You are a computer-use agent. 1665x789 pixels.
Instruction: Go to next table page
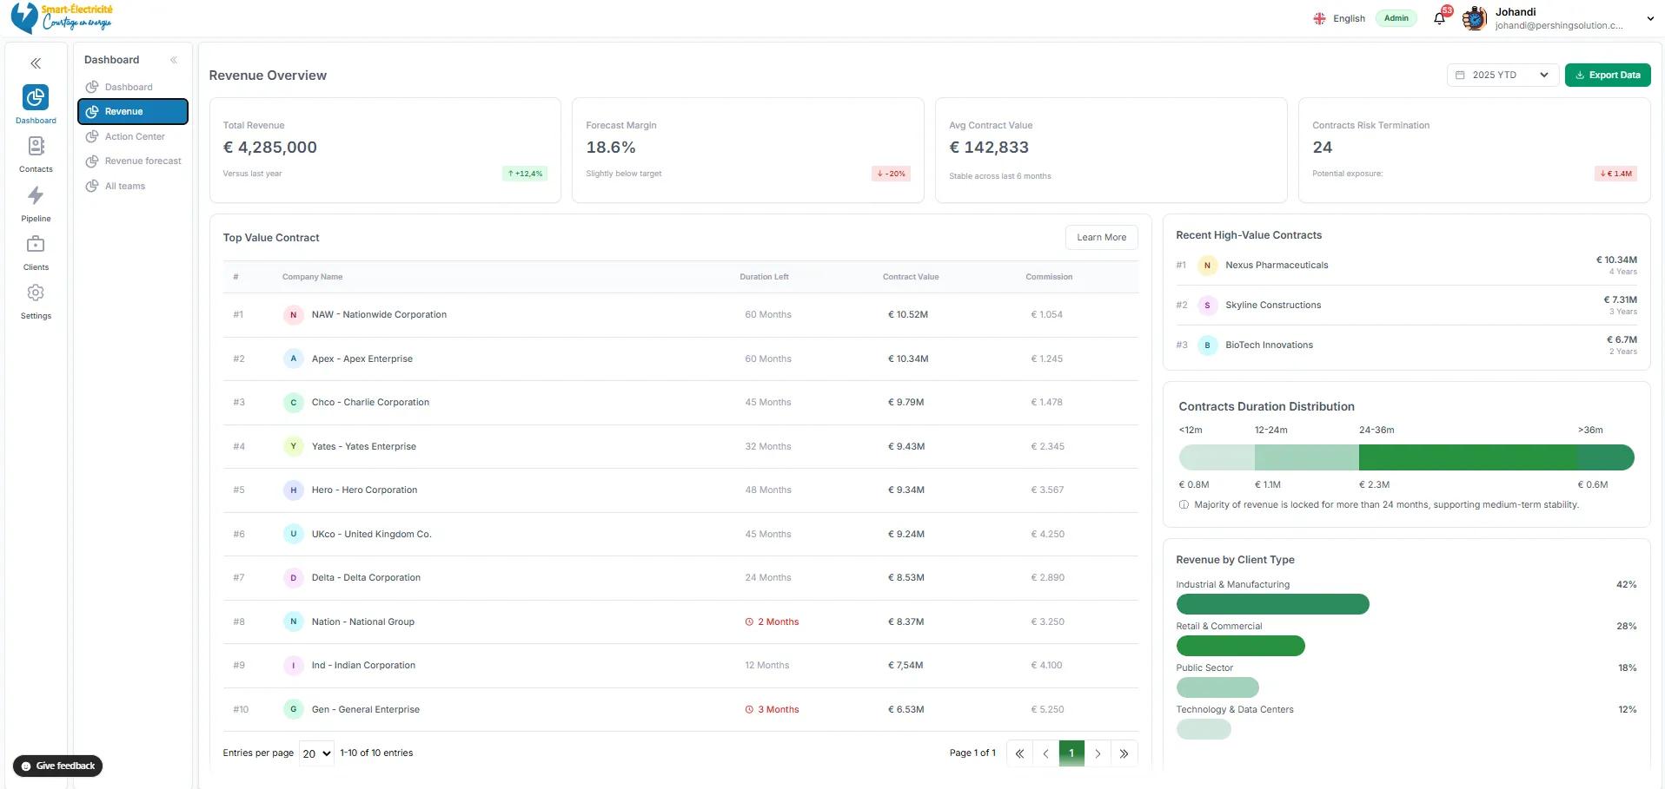(x=1098, y=753)
